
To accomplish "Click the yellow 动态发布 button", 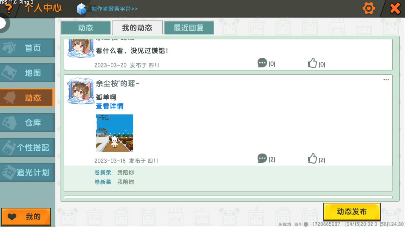I will coord(352,212).
